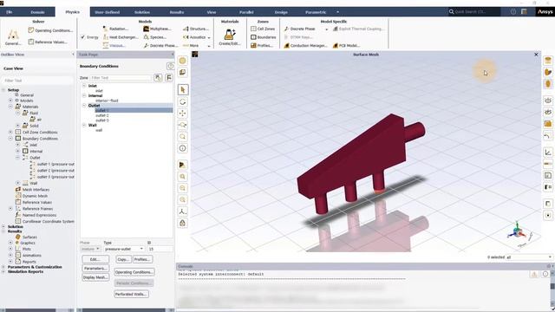
Task: Expand Cell Zone Conditions in the outline tree
Action: pos(10,132)
